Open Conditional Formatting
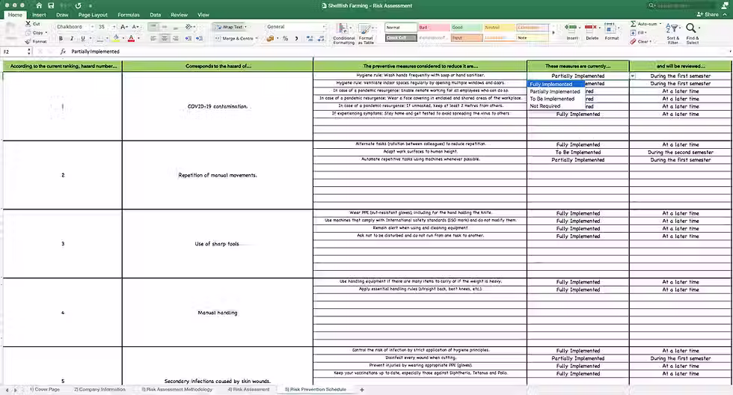The width and height of the screenshot is (733, 395). [x=343, y=34]
